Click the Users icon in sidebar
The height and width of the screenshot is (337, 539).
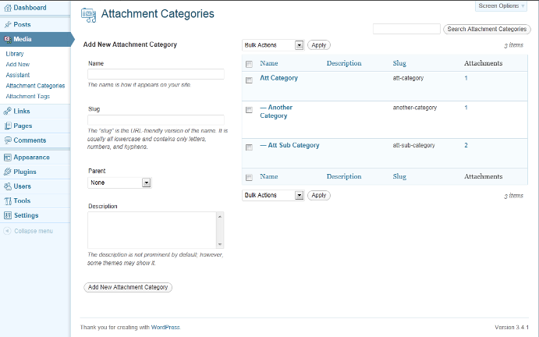click(7, 186)
